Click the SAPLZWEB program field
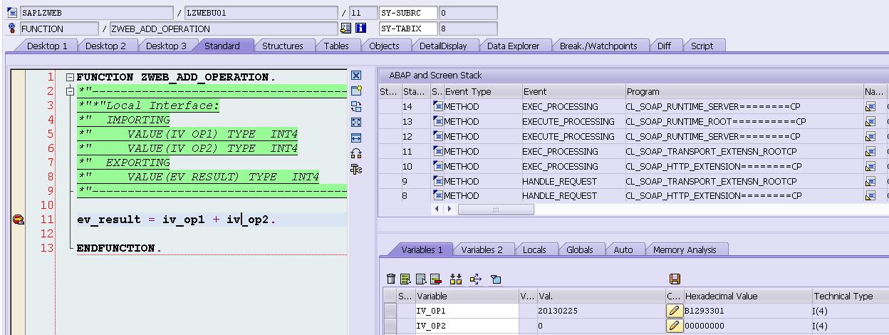889x335 pixels. click(96, 13)
